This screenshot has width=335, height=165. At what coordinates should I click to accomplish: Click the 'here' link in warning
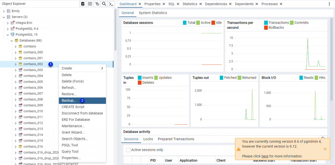tap(265, 156)
